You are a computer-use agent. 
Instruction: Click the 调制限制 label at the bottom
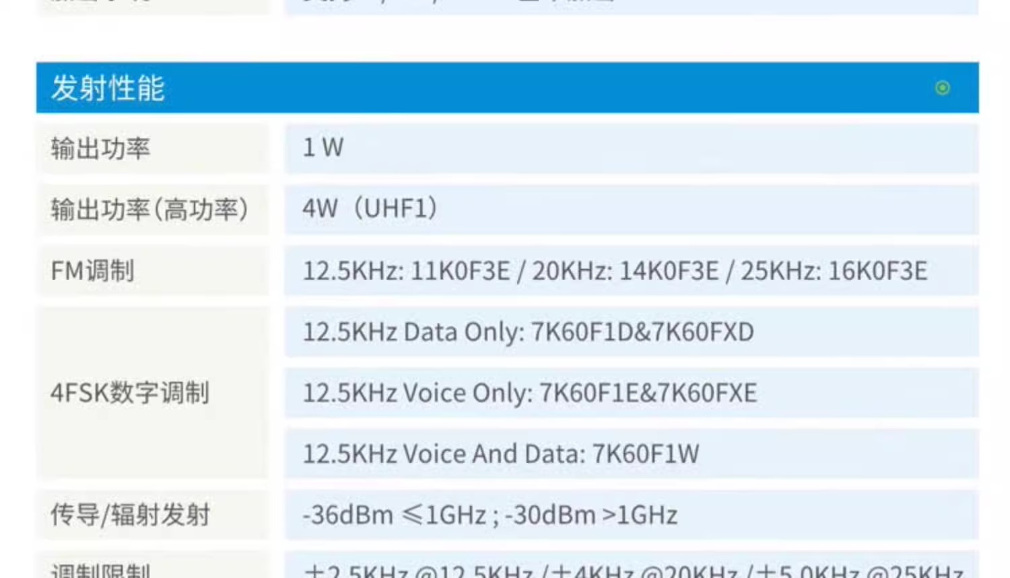100,571
